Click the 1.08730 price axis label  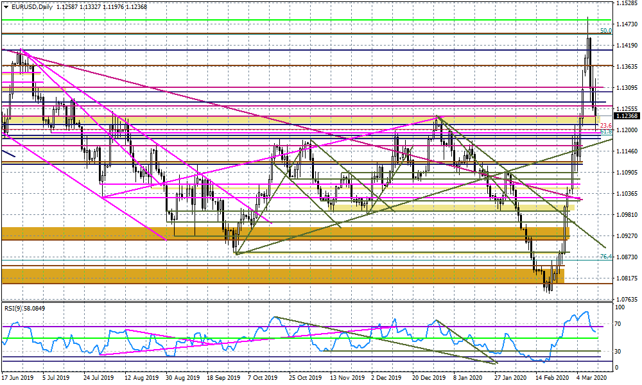(x=627, y=257)
